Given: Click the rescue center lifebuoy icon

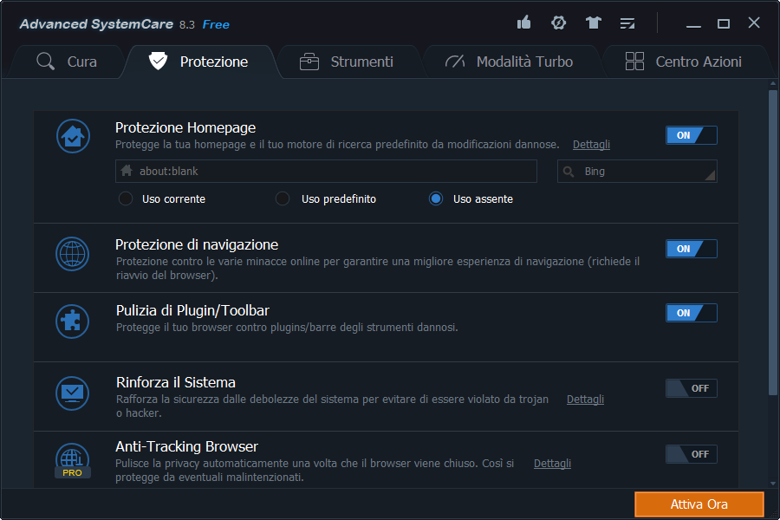Looking at the screenshot, I should click(x=558, y=23).
